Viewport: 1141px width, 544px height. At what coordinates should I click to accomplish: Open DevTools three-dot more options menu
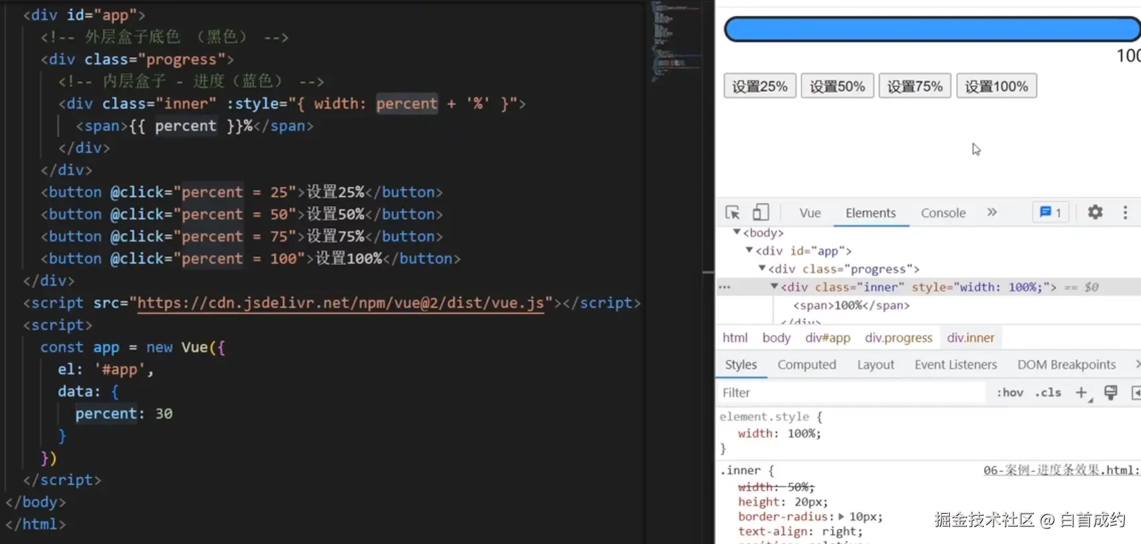click(x=1125, y=213)
